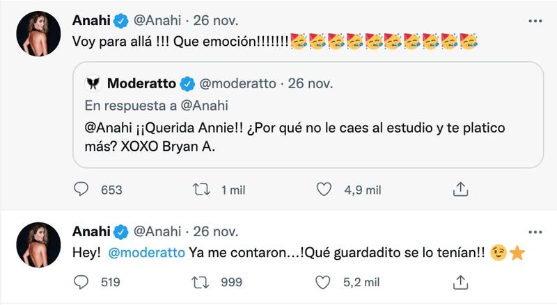The height and width of the screenshot is (305, 557).
Task: Like the tweet with 5,2 mil likes
Action: [x=323, y=282]
